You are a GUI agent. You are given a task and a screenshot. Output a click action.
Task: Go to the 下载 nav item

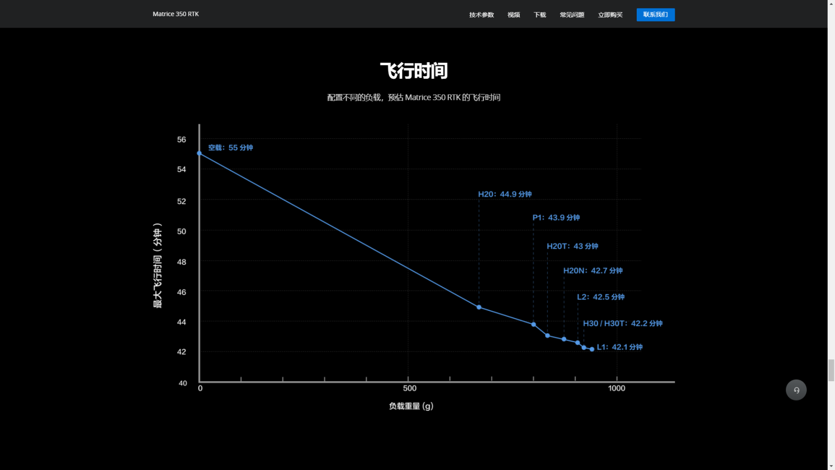(540, 15)
